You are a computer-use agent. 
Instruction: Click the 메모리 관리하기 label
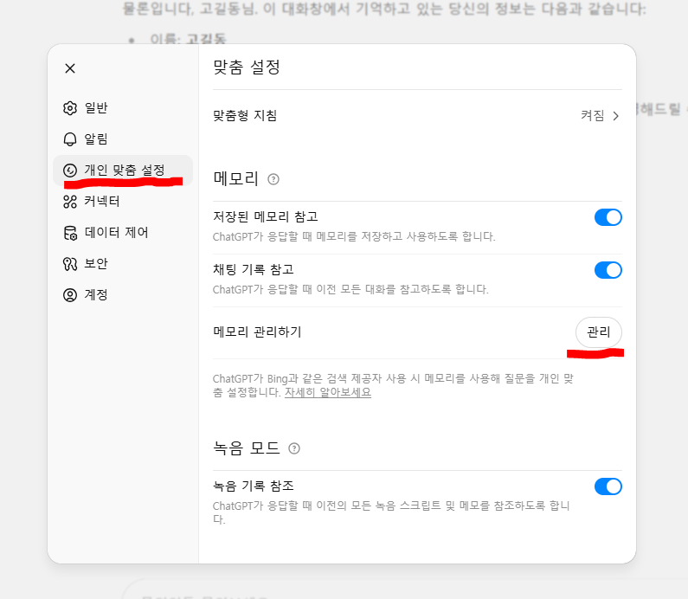point(257,332)
